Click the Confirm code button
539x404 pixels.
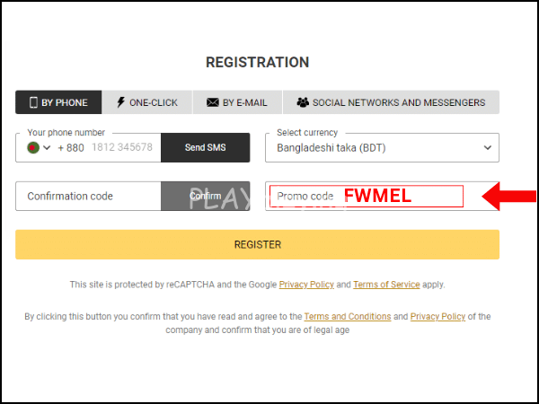205,196
